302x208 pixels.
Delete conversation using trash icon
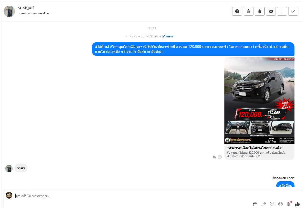point(249,11)
